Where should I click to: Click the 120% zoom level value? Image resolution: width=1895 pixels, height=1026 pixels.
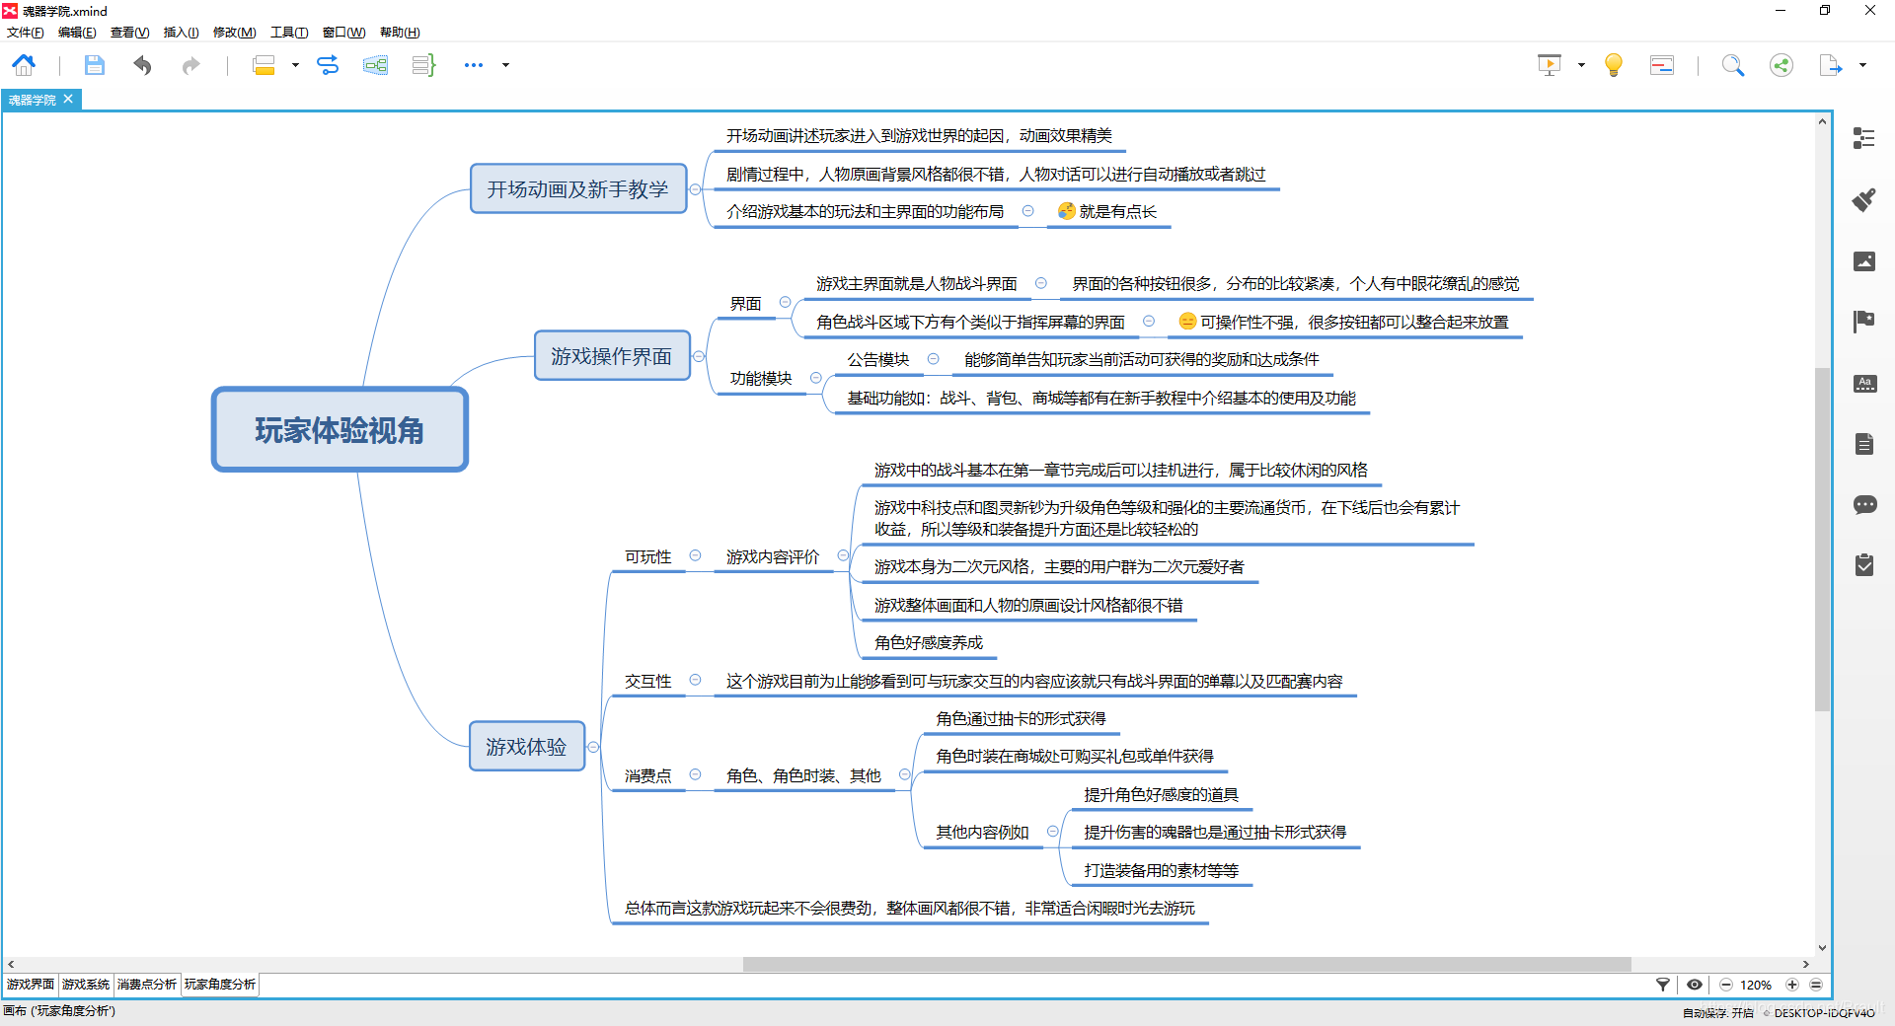point(1756,985)
